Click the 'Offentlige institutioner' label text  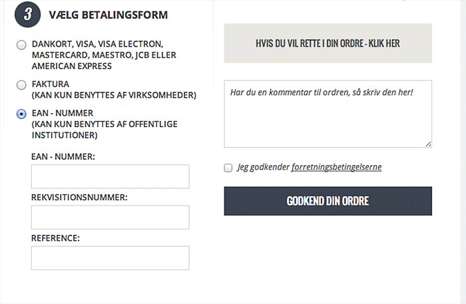coord(64,135)
